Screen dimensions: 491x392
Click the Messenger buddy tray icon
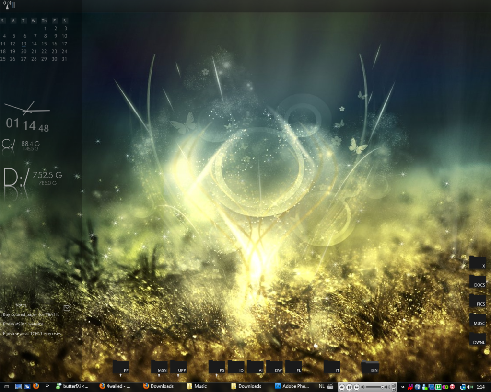click(425, 387)
